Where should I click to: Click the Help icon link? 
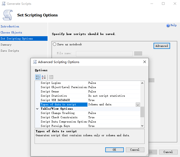point(171,25)
